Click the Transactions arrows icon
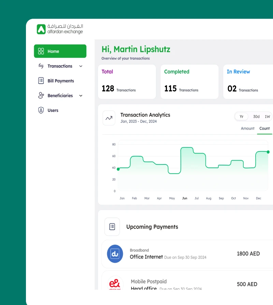 (x=41, y=66)
